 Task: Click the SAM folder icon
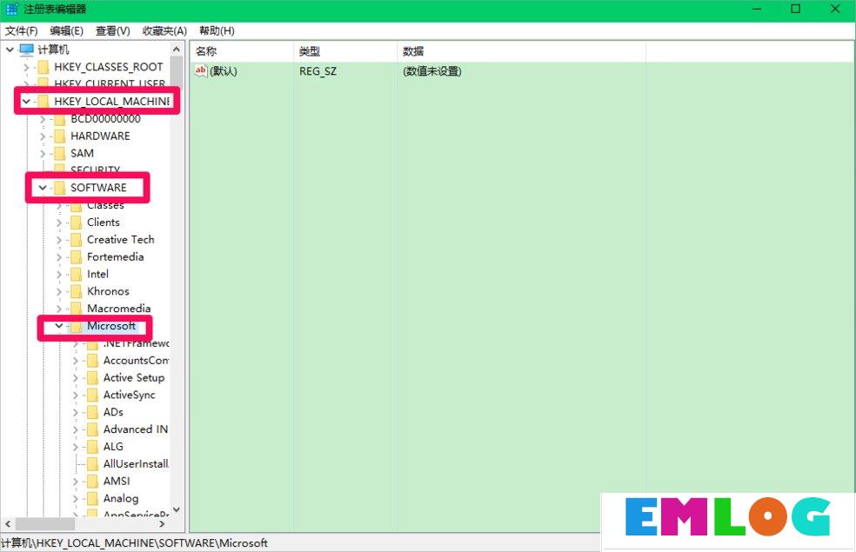click(59, 153)
